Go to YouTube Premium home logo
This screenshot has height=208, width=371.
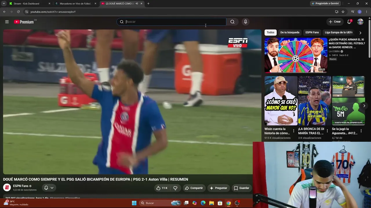(x=24, y=22)
